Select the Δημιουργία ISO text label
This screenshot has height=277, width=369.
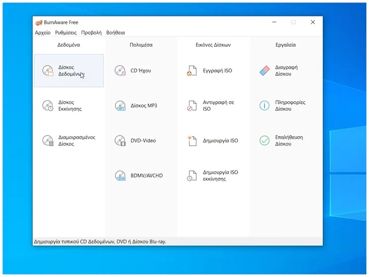click(x=221, y=140)
